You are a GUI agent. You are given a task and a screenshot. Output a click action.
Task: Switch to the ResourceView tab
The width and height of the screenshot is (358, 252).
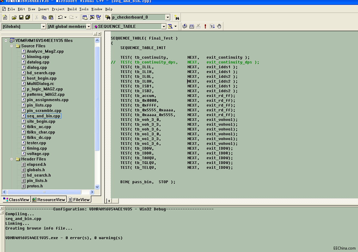48,200
